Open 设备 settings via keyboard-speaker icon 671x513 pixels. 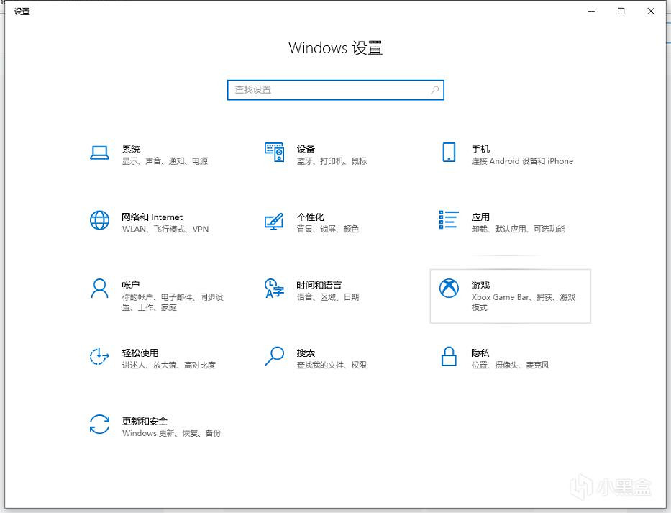tap(274, 153)
